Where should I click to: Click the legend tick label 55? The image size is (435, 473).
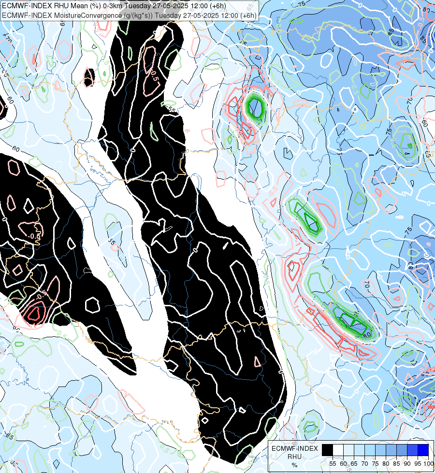tap(333, 464)
